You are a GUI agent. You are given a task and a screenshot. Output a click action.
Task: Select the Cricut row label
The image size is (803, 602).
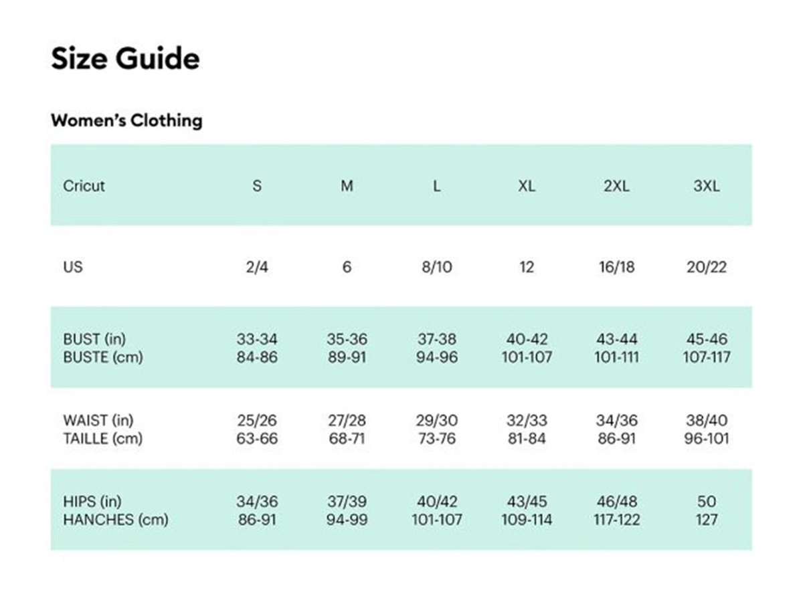pos(84,186)
